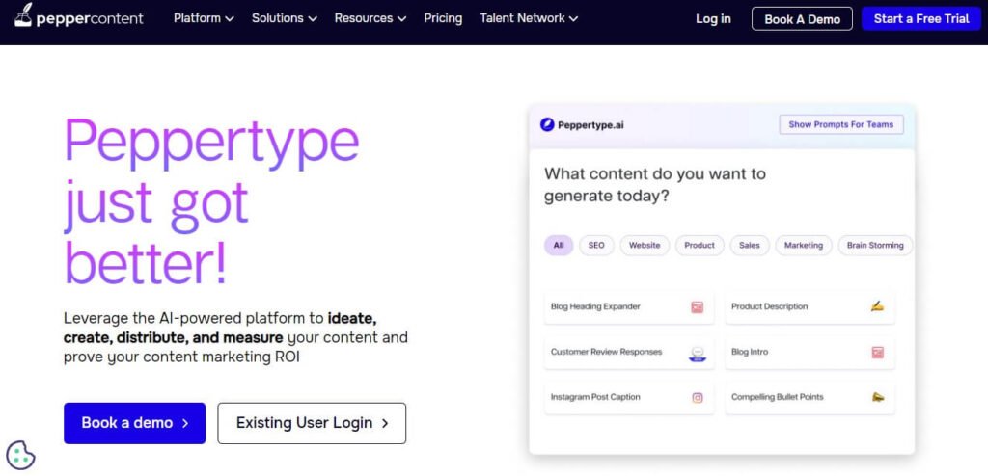This screenshot has height=476, width=988.
Task: Click the Pepper Content logo
Action: 79,17
